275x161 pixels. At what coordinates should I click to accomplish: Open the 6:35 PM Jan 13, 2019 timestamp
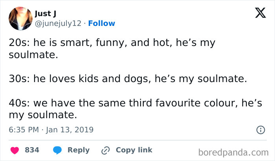click(51, 130)
